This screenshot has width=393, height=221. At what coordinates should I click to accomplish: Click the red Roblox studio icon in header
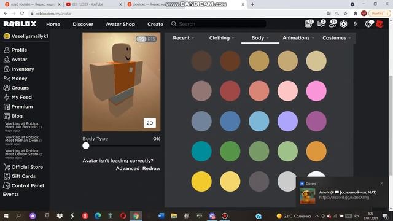pyautogui.click(x=379, y=24)
